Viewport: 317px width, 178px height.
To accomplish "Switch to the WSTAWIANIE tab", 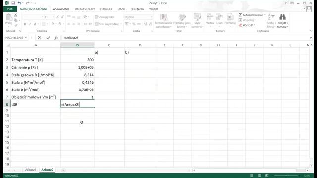I will pyautogui.click(x=61, y=9).
